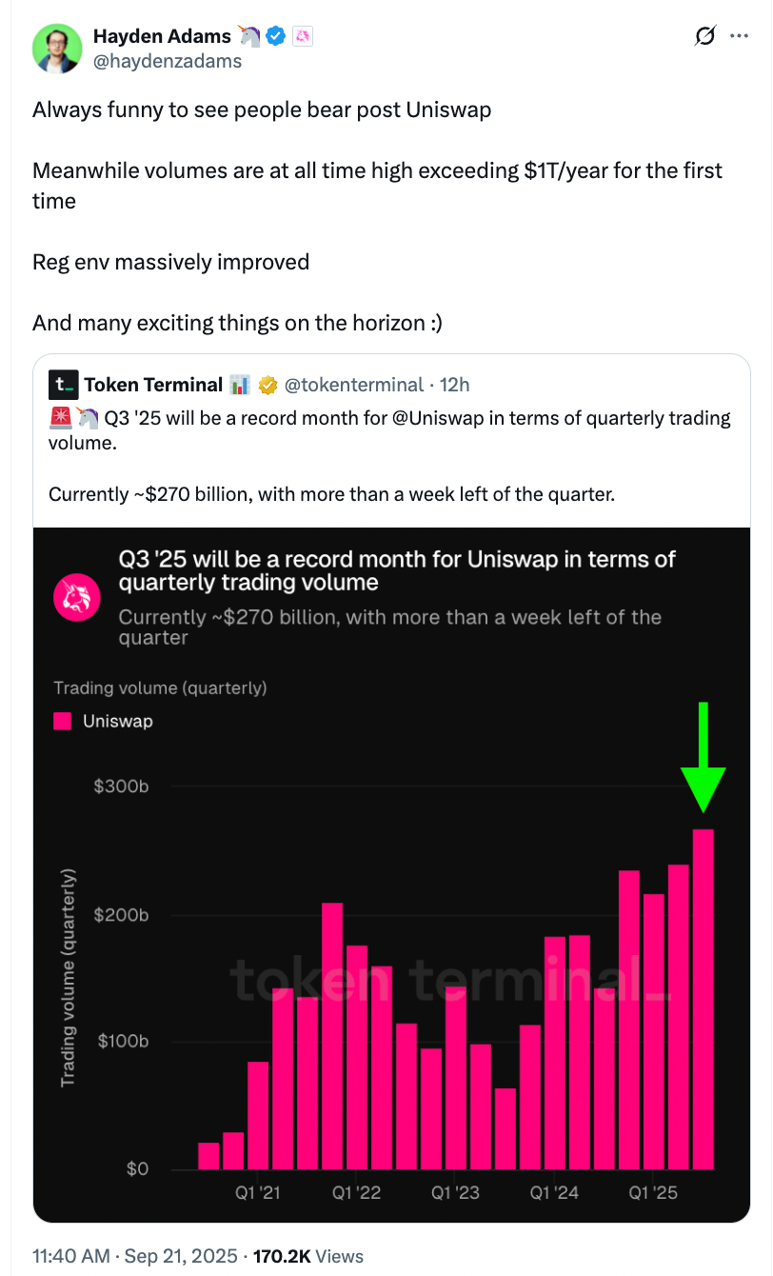The width and height of the screenshot is (773, 1276).
Task: Click the gold verified badge on Token Terminal
Action: pyautogui.click(x=268, y=385)
